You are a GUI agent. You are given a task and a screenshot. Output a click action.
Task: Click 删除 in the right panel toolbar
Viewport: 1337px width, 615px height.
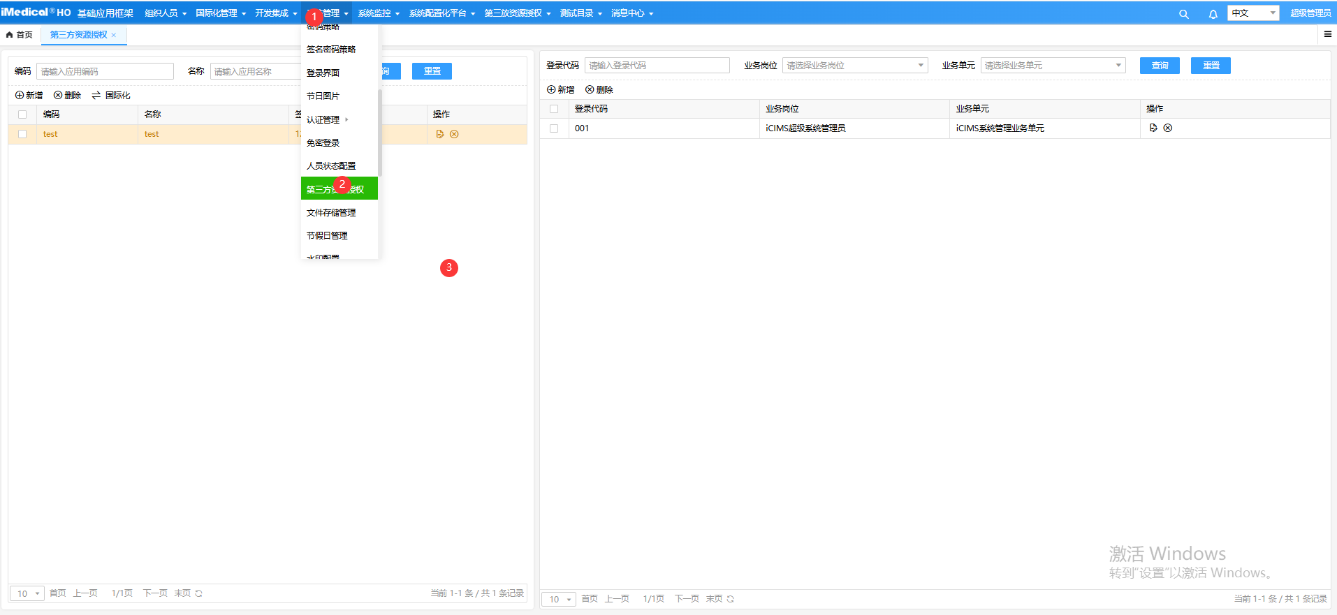(599, 89)
